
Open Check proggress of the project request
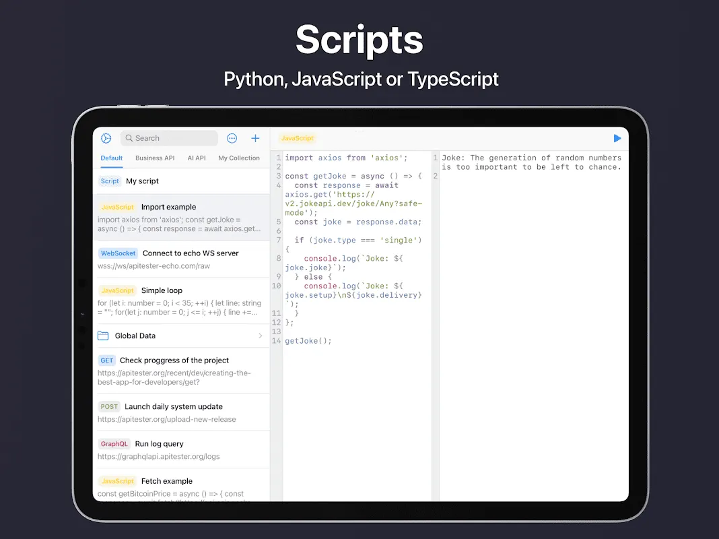pos(181,371)
